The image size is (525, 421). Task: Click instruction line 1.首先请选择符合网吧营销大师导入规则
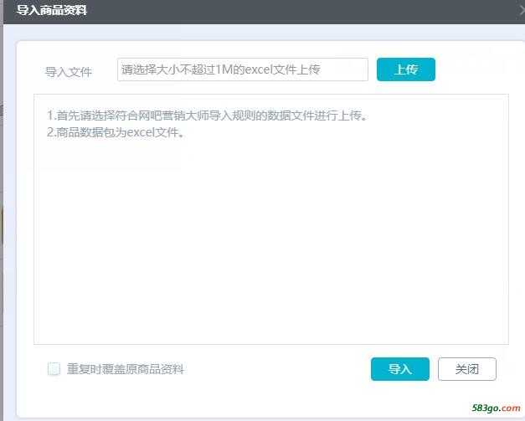pos(208,116)
